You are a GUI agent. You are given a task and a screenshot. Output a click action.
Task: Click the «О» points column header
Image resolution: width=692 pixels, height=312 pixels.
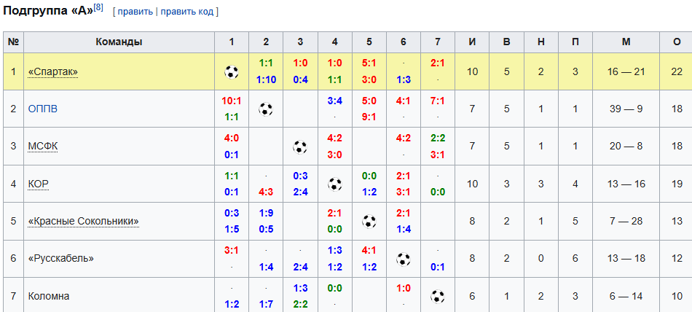click(x=677, y=42)
